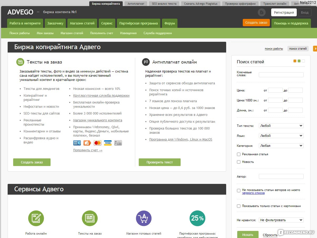Image resolution: width=317 pixels, height=238 pixels.
Task: Focus the Ключевые слова input field
Action: tap(281, 75)
